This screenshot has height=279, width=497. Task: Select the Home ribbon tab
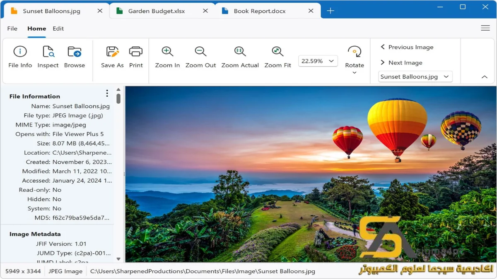[x=36, y=29]
